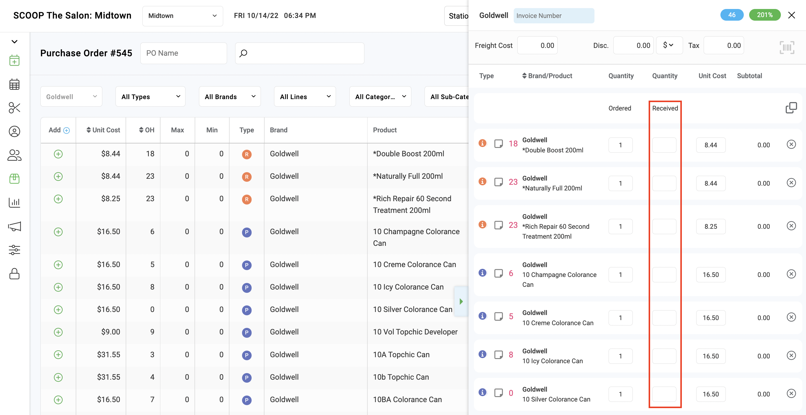This screenshot has width=806, height=415.
Task: Click the Freight Cost input field
Action: (537, 46)
